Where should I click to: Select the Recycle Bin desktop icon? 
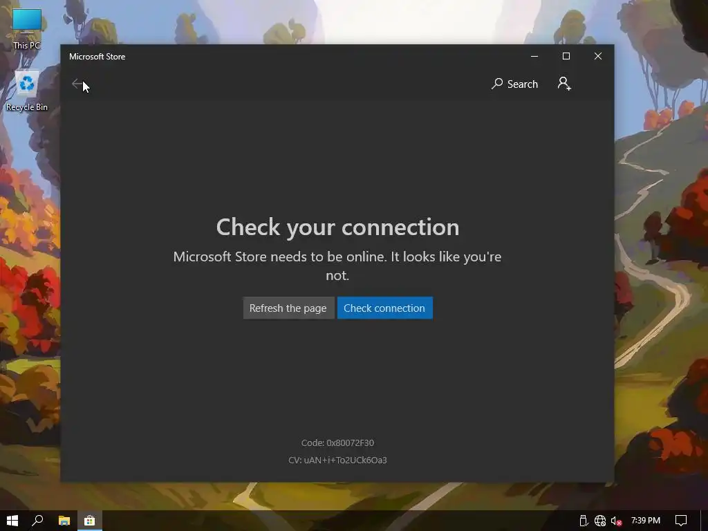point(27,91)
